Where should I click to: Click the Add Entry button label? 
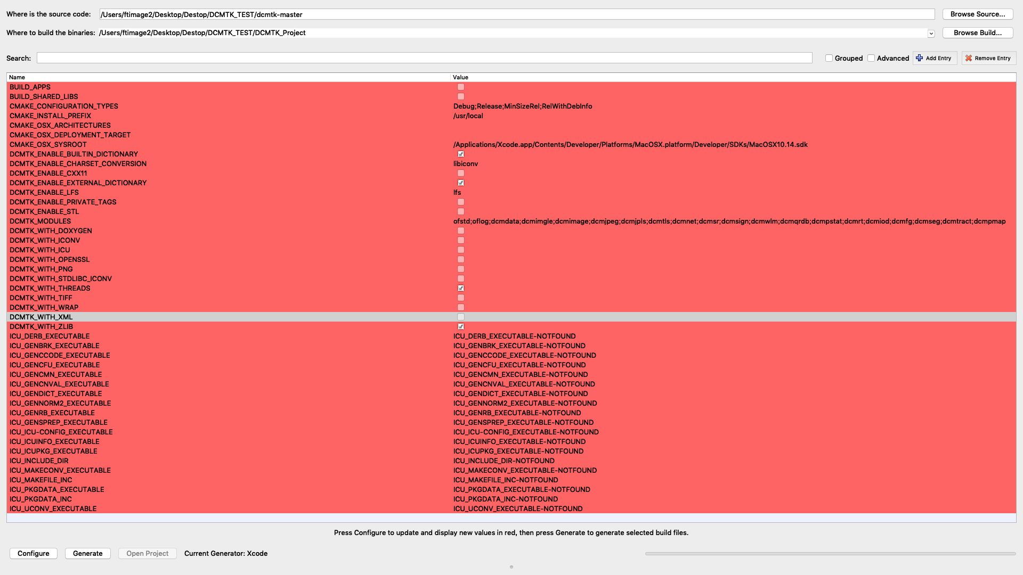(x=938, y=58)
